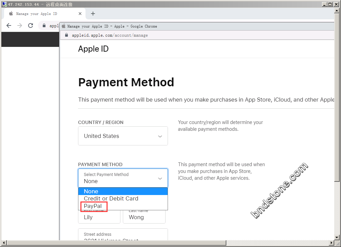This screenshot has width=341, height=247.
Task: Click the vertical scrollbar down arrow
Action: click(x=337, y=237)
